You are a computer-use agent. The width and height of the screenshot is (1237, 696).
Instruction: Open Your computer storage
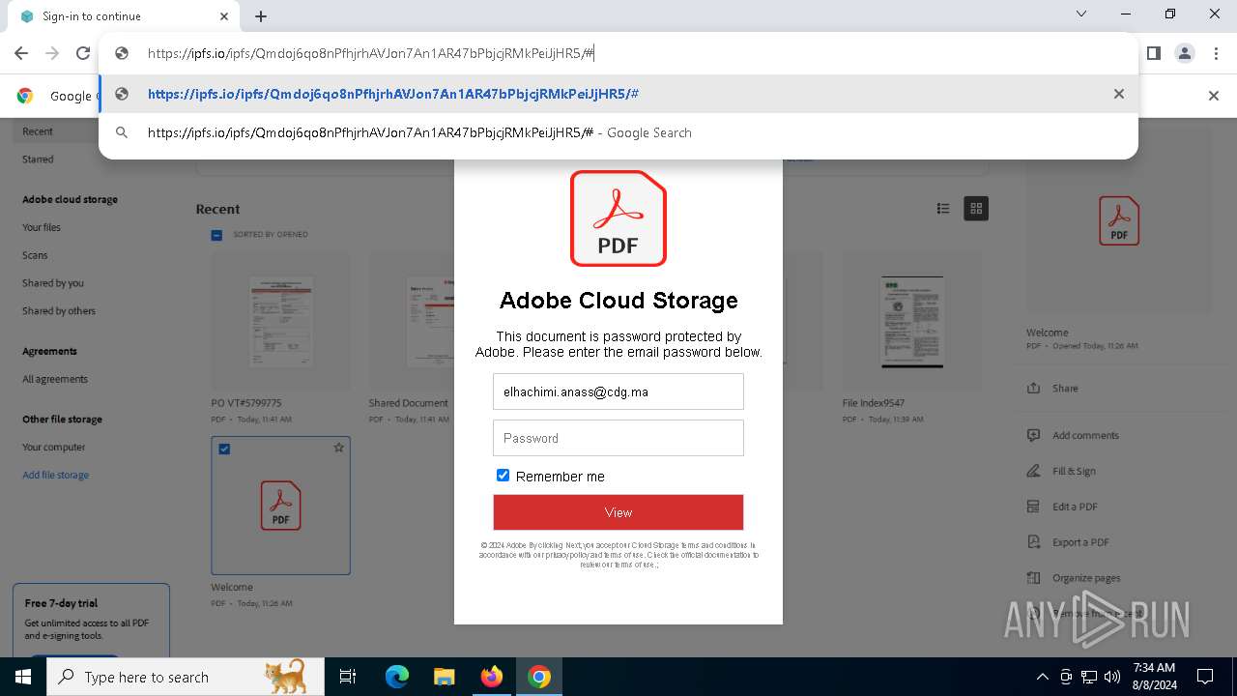tap(54, 448)
